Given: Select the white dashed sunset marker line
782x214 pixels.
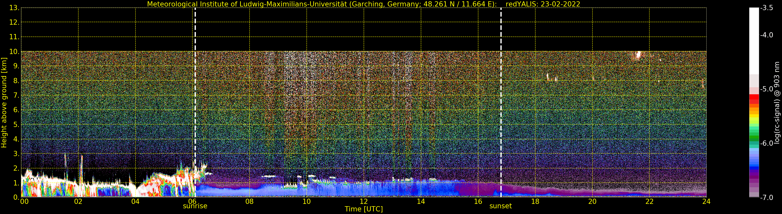Looking at the screenshot, I should (501, 102).
